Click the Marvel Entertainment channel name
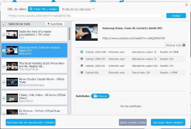Viewport: 191px width, 129px height. coord(32,85)
